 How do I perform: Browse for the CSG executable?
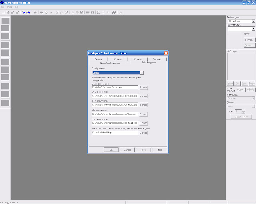pyautogui.click(x=144, y=96)
